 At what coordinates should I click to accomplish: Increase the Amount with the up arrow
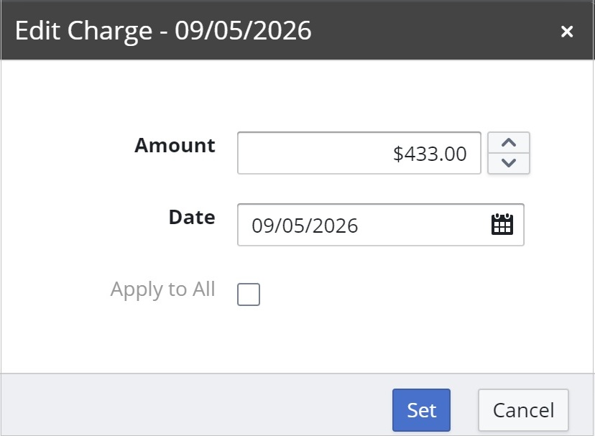coord(509,143)
